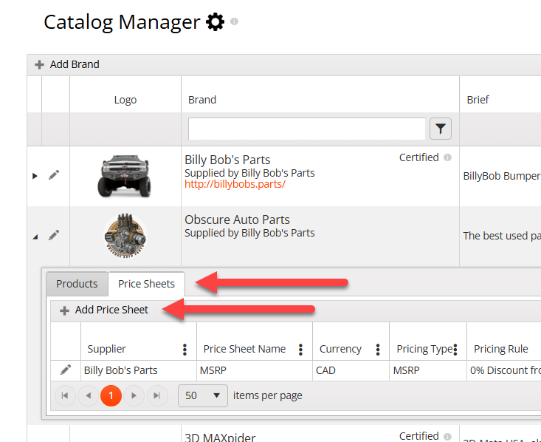
Task: Click Billy Bob's Parts supplier cell
Action: [139, 370]
